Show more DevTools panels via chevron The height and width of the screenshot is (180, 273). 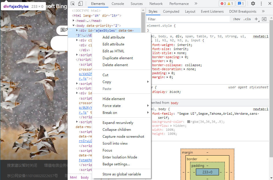pyautogui.click(x=196, y=4)
